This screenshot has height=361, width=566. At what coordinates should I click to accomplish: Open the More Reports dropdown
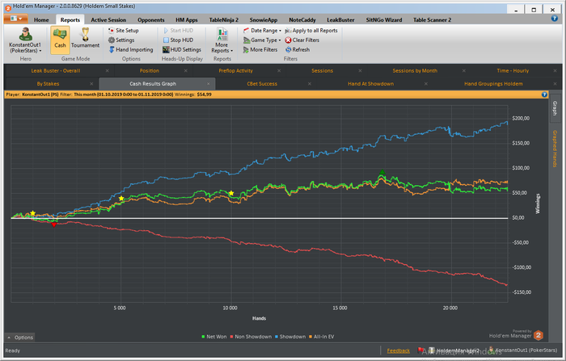point(222,40)
